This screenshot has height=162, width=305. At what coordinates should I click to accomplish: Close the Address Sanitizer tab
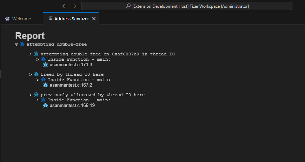[x=94, y=19]
